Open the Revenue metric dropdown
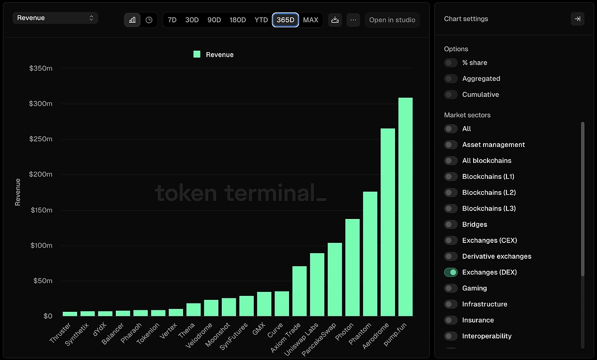The width and height of the screenshot is (597, 360). 55,18
